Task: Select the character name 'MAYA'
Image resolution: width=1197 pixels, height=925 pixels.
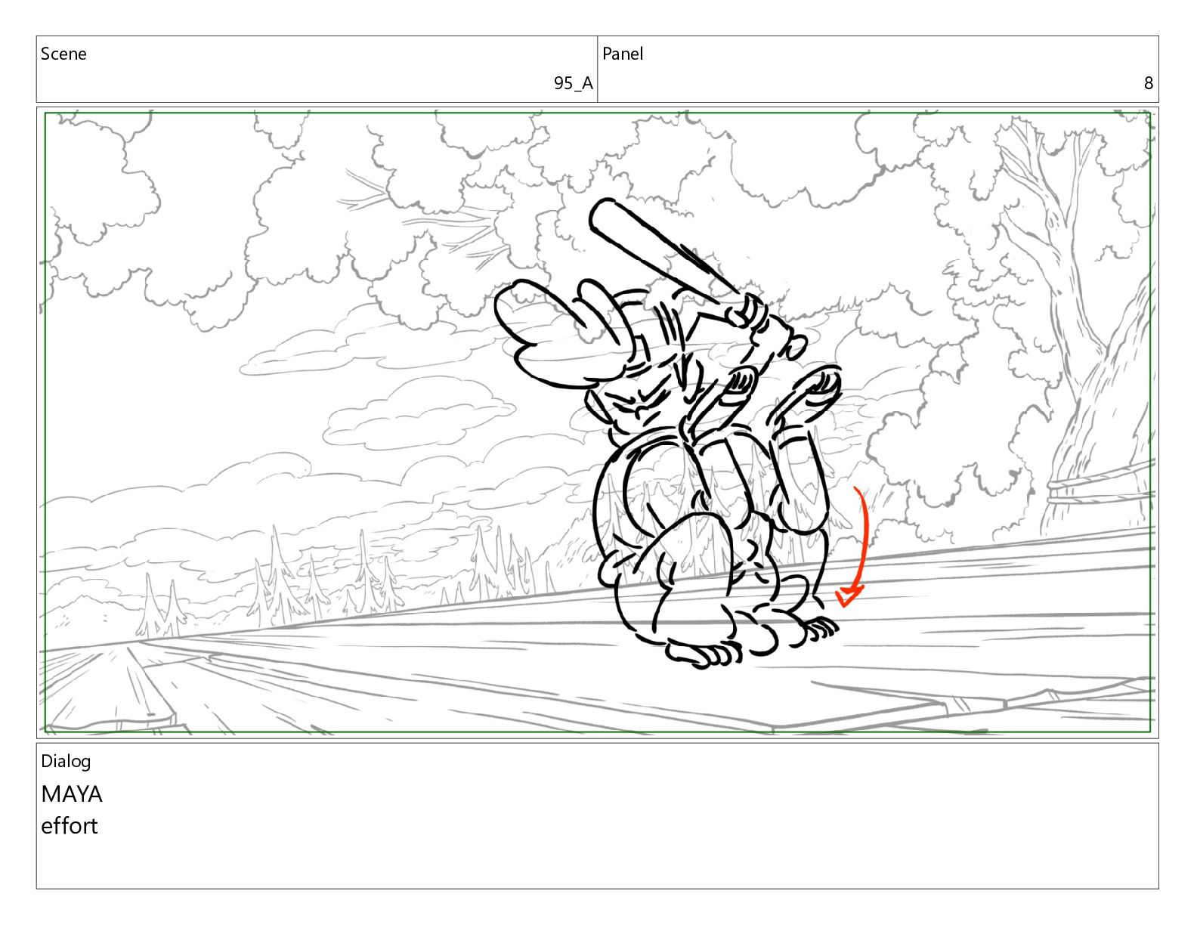Action: pos(72,794)
